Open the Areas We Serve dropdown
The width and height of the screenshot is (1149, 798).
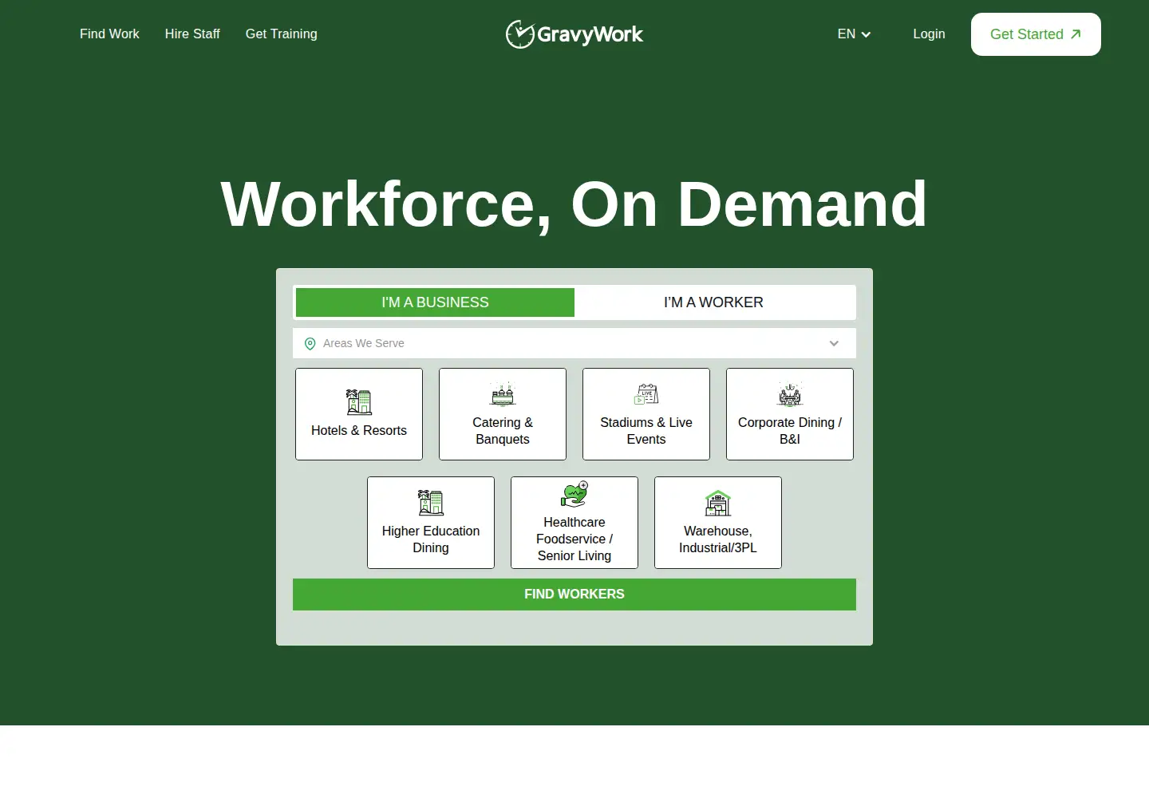(x=574, y=343)
